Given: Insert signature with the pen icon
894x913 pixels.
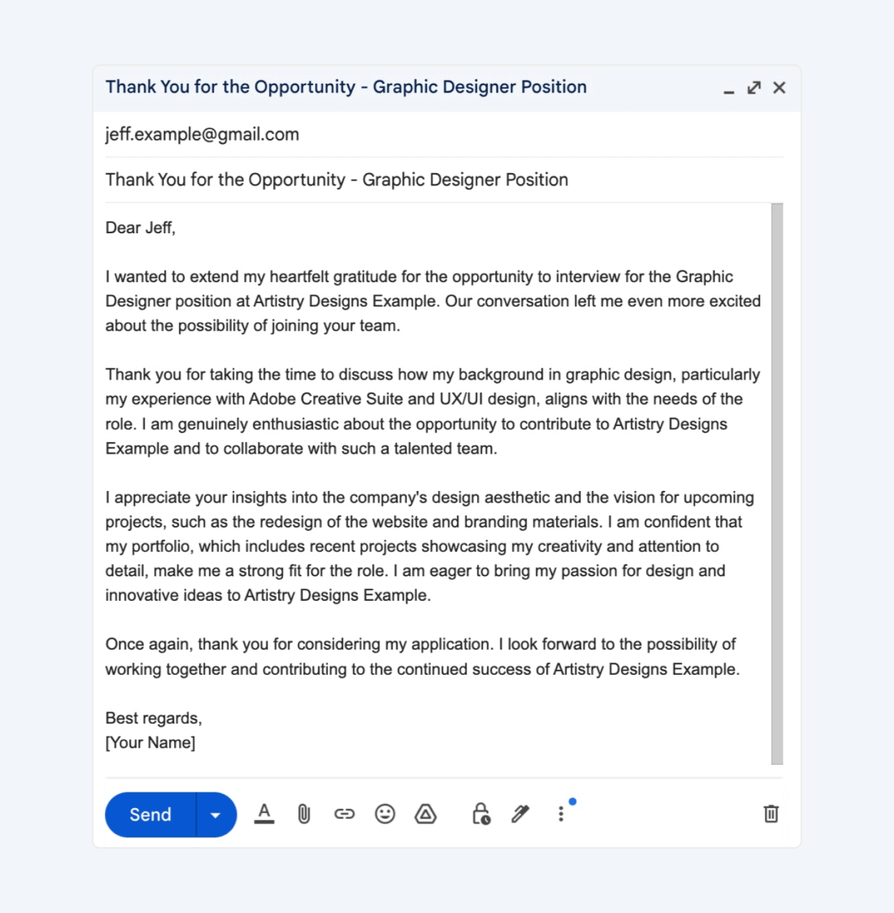Looking at the screenshot, I should tap(520, 814).
